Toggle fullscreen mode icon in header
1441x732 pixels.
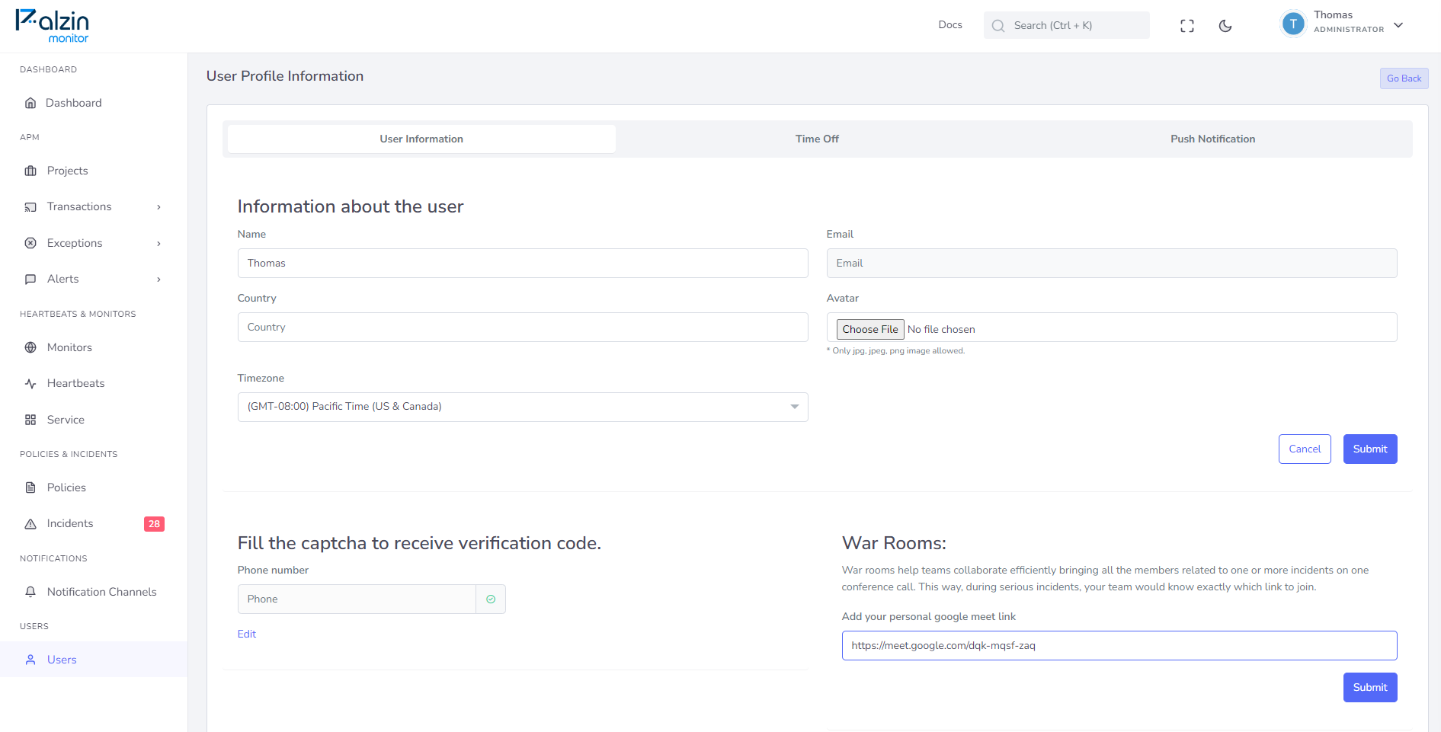point(1187,26)
